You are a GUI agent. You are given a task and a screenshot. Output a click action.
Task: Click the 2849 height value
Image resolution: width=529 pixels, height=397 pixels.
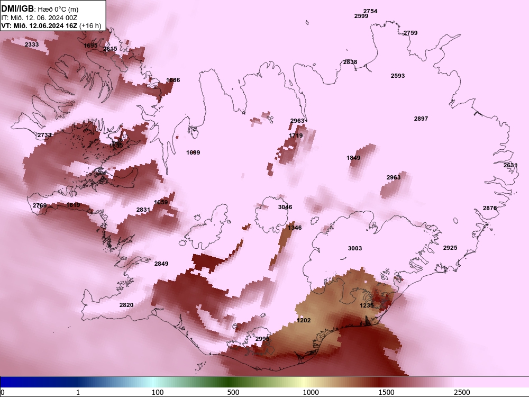coord(161,264)
